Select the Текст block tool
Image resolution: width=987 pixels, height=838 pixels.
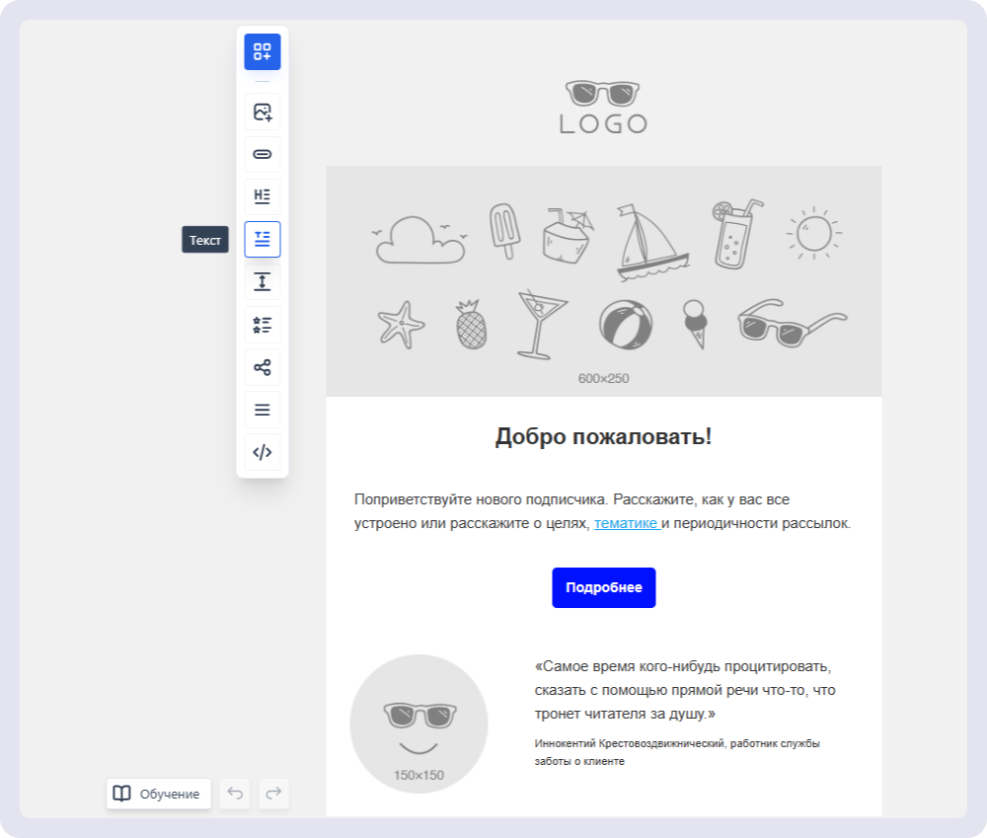(x=263, y=239)
